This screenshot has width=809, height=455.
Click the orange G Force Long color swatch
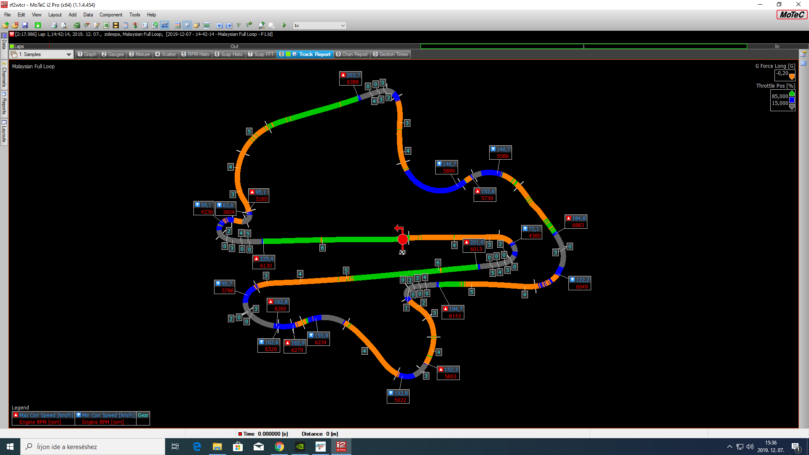[x=792, y=77]
